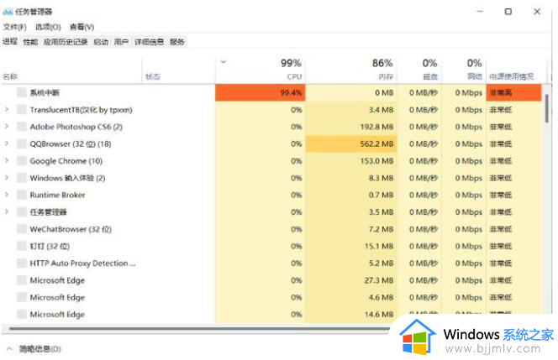
Task: Sort by the 内存 column header
Action: point(386,76)
